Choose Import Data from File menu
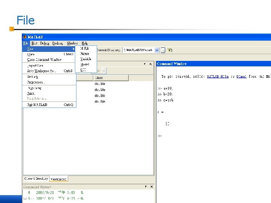Screen dimensions: 271x203 pyautogui.click(x=49, y=65)
